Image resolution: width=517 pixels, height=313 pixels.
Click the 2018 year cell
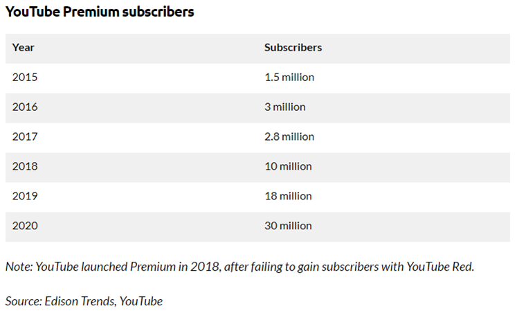click(x=25, y=166)
